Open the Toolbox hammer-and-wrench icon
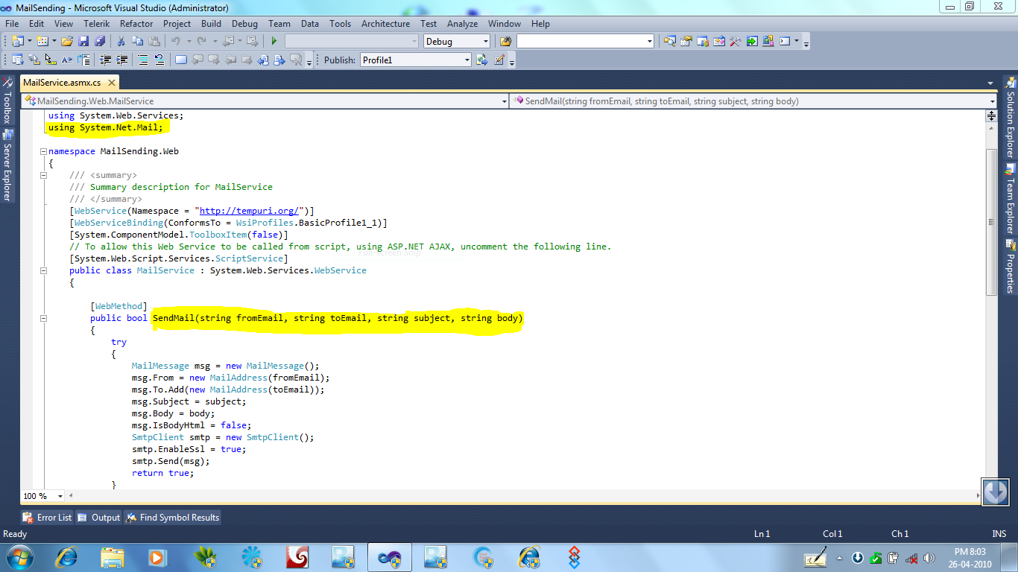The width and height of the screenshot is (1018, 572). point(735,42)
